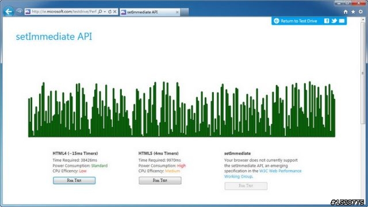Click the URL address field

click(x=64, y=11)
